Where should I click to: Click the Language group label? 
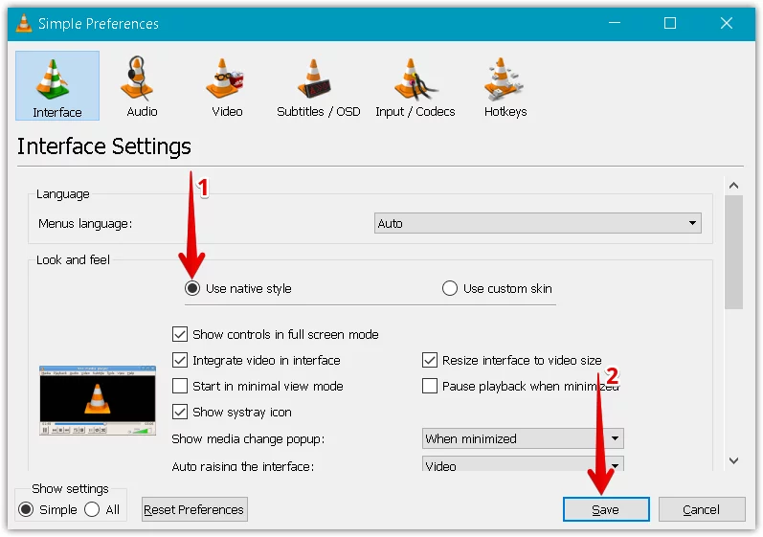click(x=63, y=194)
